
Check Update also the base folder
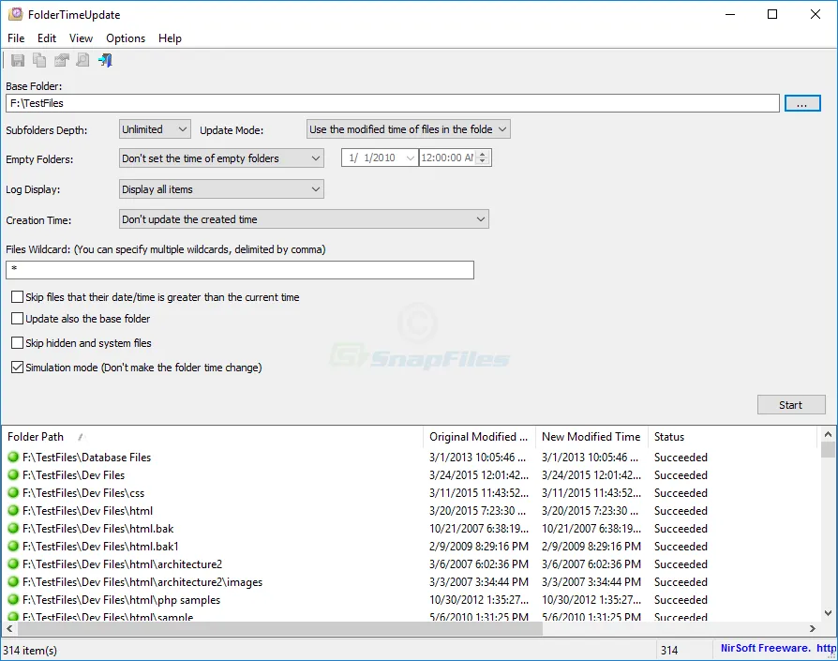[18, 319]
